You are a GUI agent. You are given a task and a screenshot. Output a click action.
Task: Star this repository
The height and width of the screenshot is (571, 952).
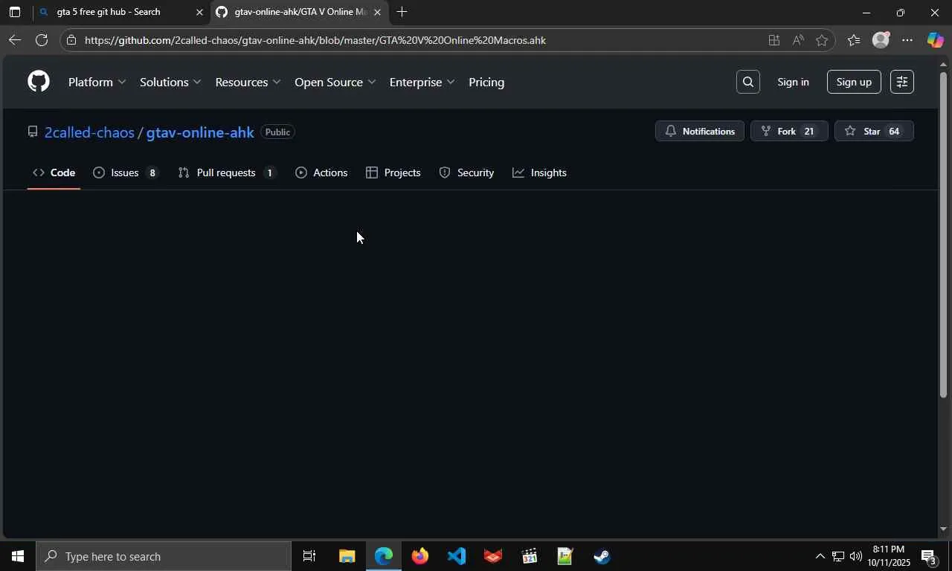tap(874, 131)
